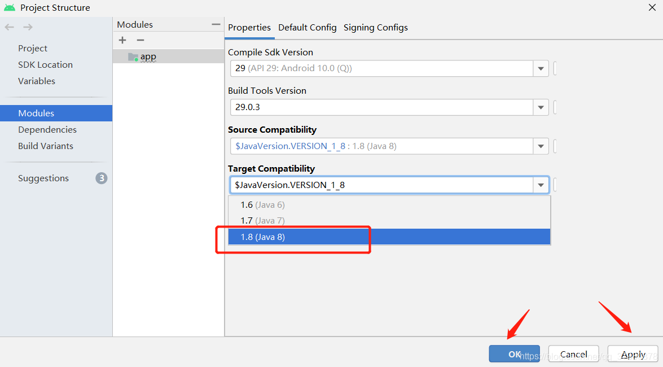Screen dimensions: 663x367
Task: Open the Compile Sdk Version dropdown
Action: [x=541, y=68]
